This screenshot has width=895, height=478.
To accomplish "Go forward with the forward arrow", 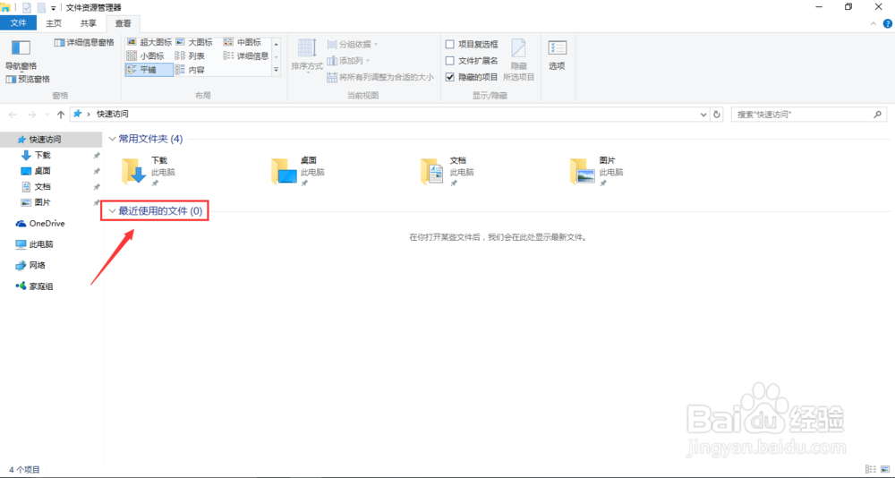I will point(32,115).
